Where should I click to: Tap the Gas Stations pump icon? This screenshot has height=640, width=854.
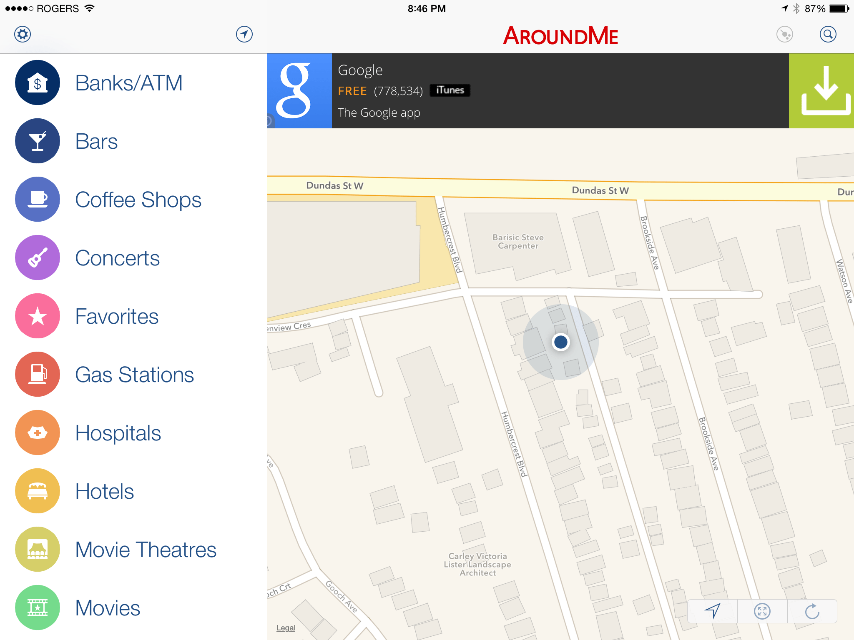point(38,374)
